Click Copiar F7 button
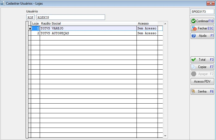 pos(202,67)
